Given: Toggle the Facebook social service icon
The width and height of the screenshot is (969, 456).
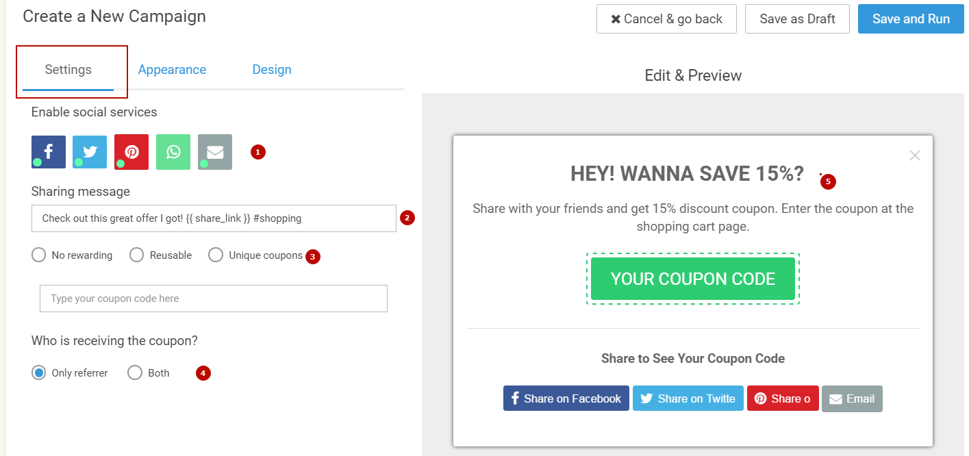Looking at the screenshot, I should (49, 152).
